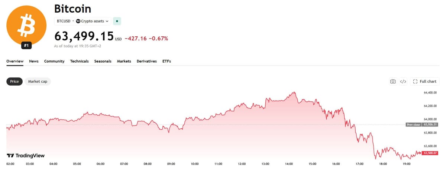446x172 pixels.
Task: Click the fullscreen icon beside Full chart
Action: [415, 82]
